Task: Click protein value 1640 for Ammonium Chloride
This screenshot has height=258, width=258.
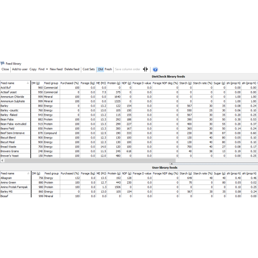Action: (117, 97)
